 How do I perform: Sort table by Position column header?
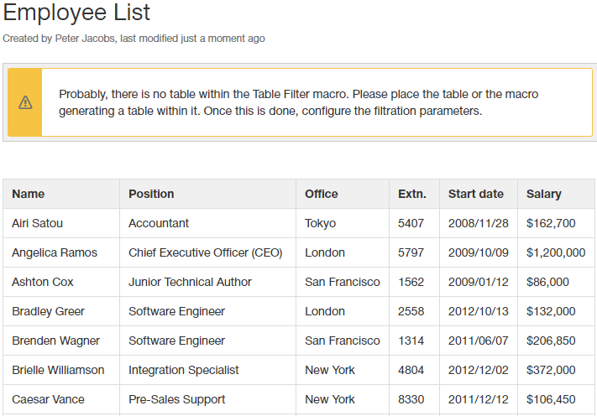[151, 194]
